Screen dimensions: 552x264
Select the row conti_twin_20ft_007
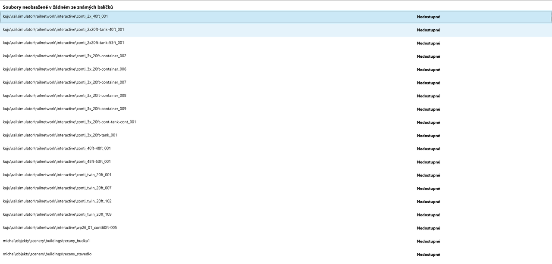[x=276, y=188]
